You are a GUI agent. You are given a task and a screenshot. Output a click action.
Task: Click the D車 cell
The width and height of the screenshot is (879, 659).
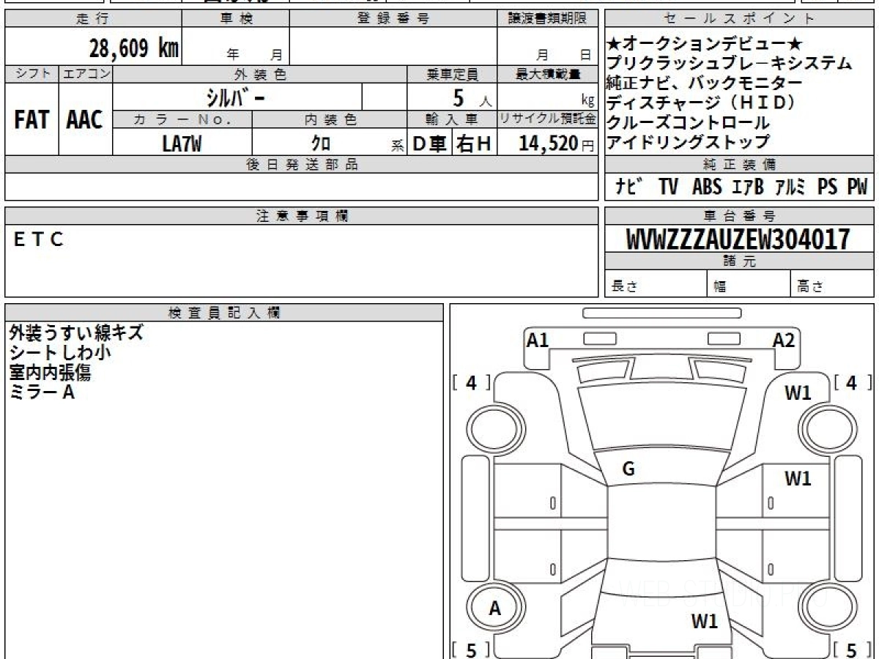pos(430,144)
